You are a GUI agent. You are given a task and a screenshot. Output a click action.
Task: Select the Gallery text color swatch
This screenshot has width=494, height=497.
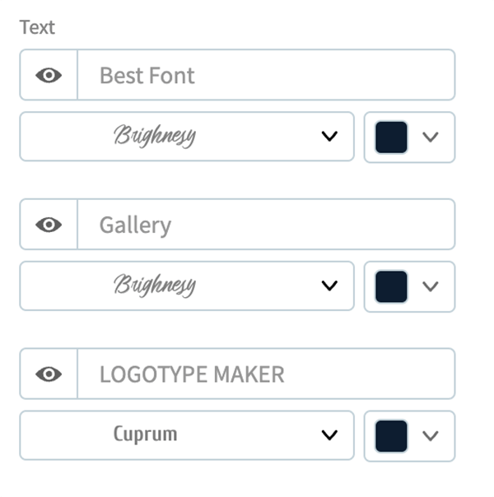[391, 286]
